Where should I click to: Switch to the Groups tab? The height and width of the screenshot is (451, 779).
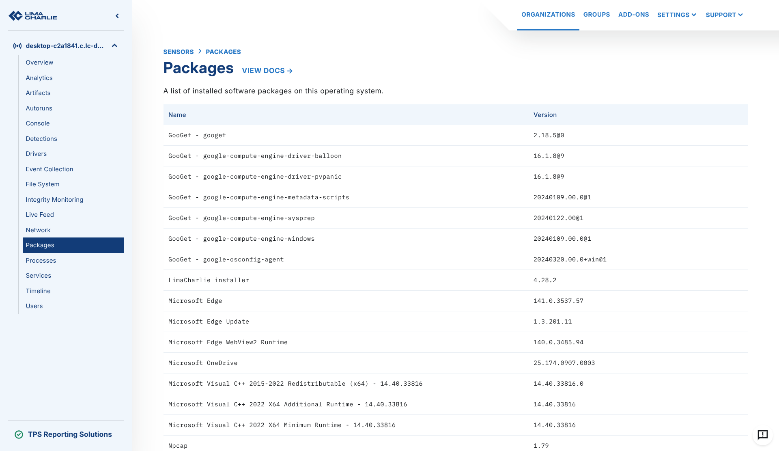pyautogui.click(x=596, y=15)
